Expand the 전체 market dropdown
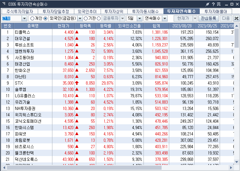 pyautogui.click(x=24, y=18)
